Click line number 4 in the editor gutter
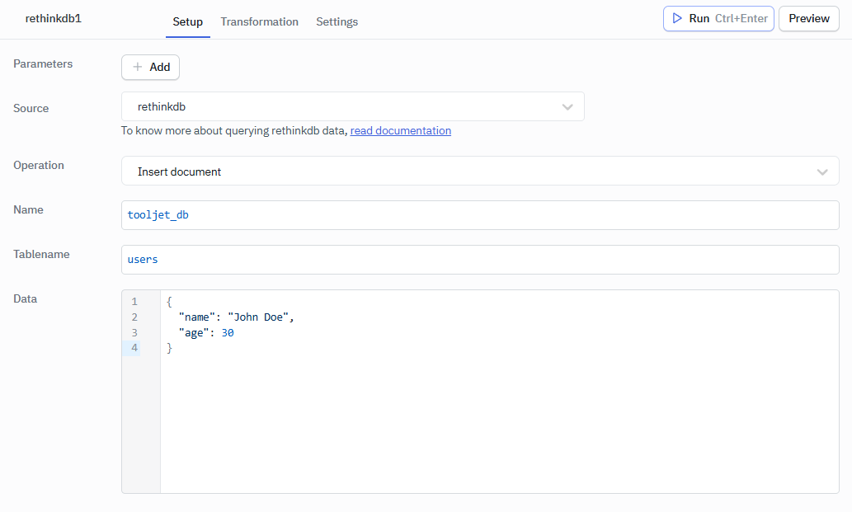Screen dimensions: 852x512 tap(134, 347)
